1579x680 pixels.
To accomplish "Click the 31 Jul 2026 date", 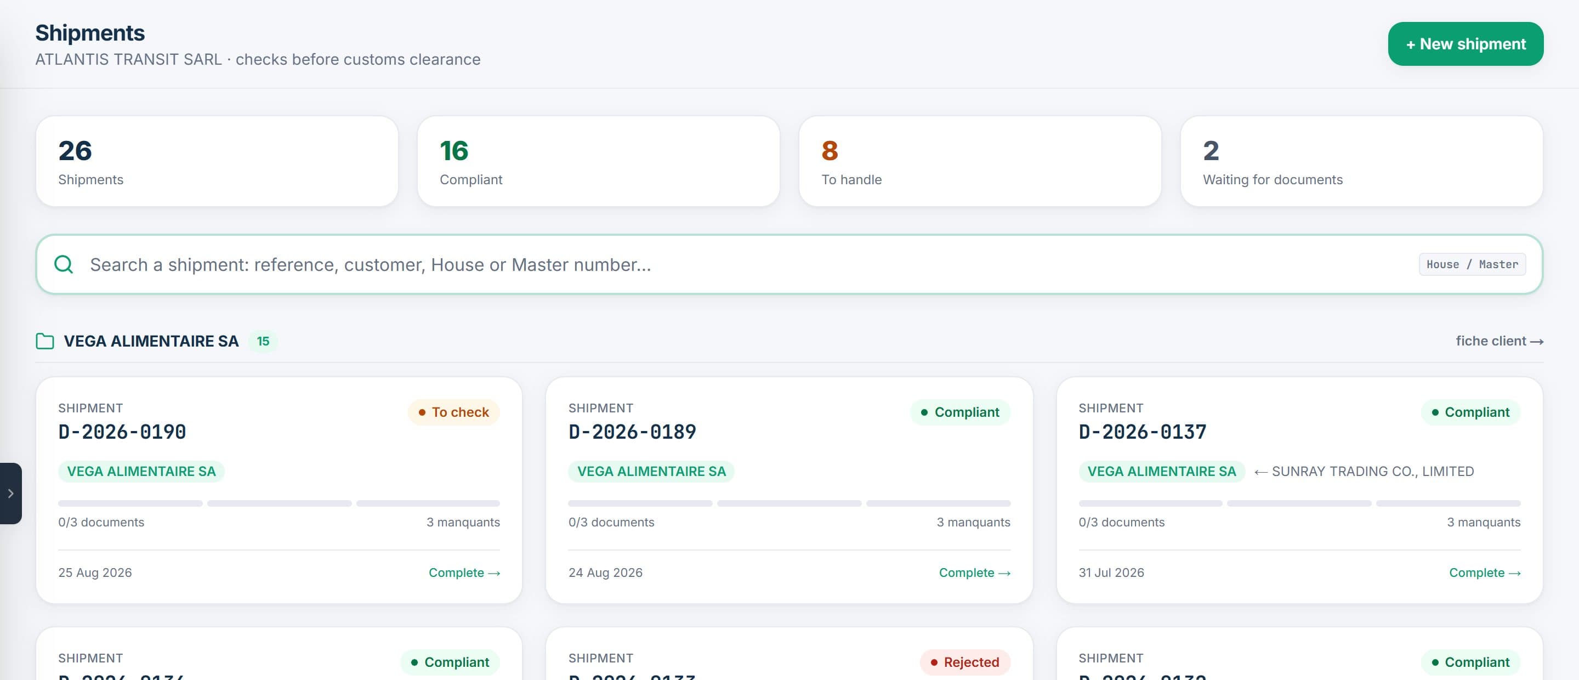I will pyautogui.click(x=1111, y=573).
